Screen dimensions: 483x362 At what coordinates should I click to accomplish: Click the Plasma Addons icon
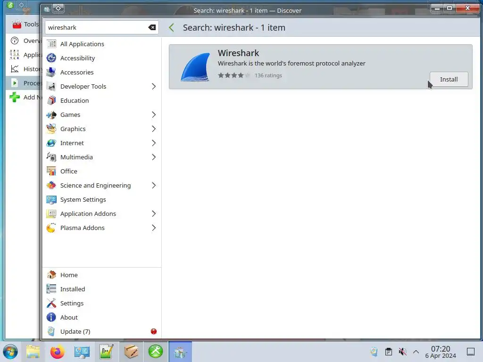click(x=51, y=228)
